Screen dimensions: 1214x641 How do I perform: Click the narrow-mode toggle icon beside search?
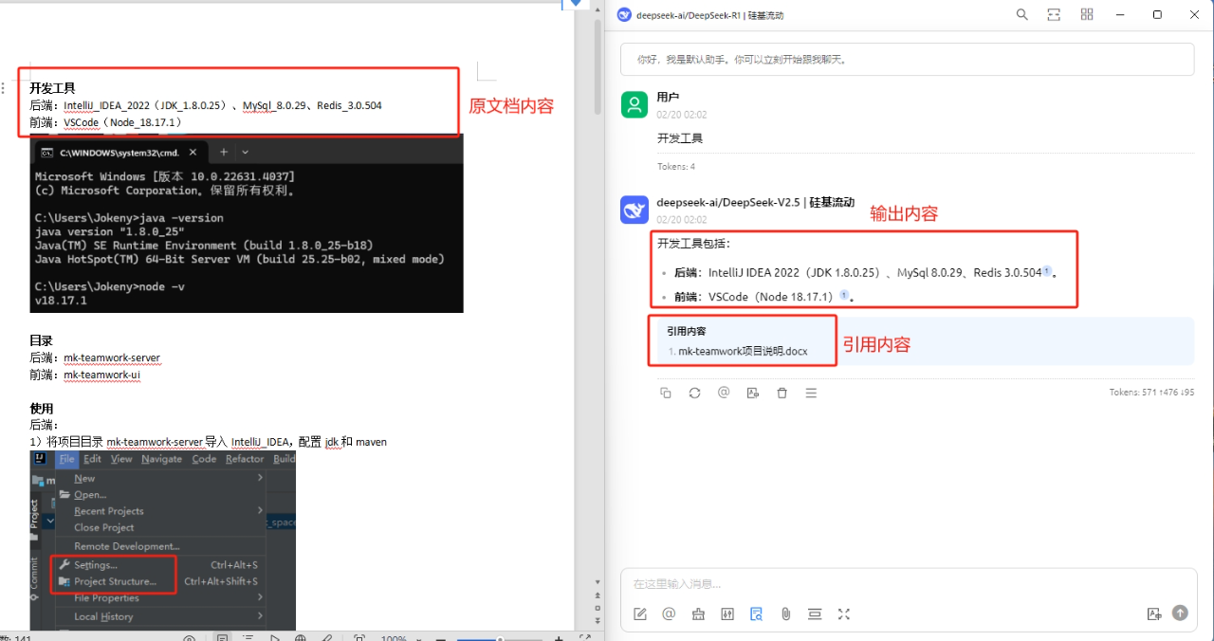click(1054, 14)
